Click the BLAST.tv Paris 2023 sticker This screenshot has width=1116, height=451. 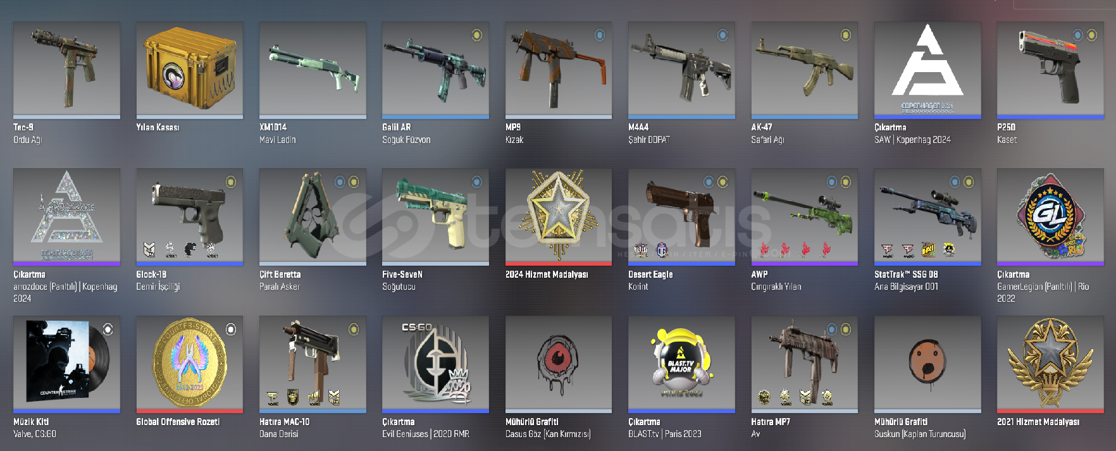point(681,364)
